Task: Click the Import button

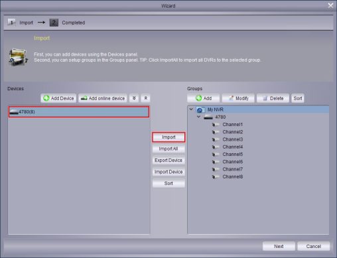Action: click(168, 137)
